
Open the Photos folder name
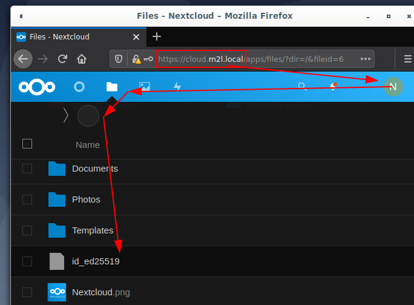click(86, 199)
